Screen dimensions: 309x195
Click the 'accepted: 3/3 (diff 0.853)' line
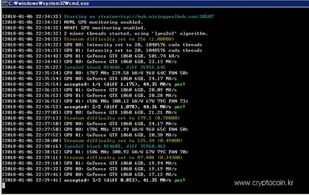(94, 180)
